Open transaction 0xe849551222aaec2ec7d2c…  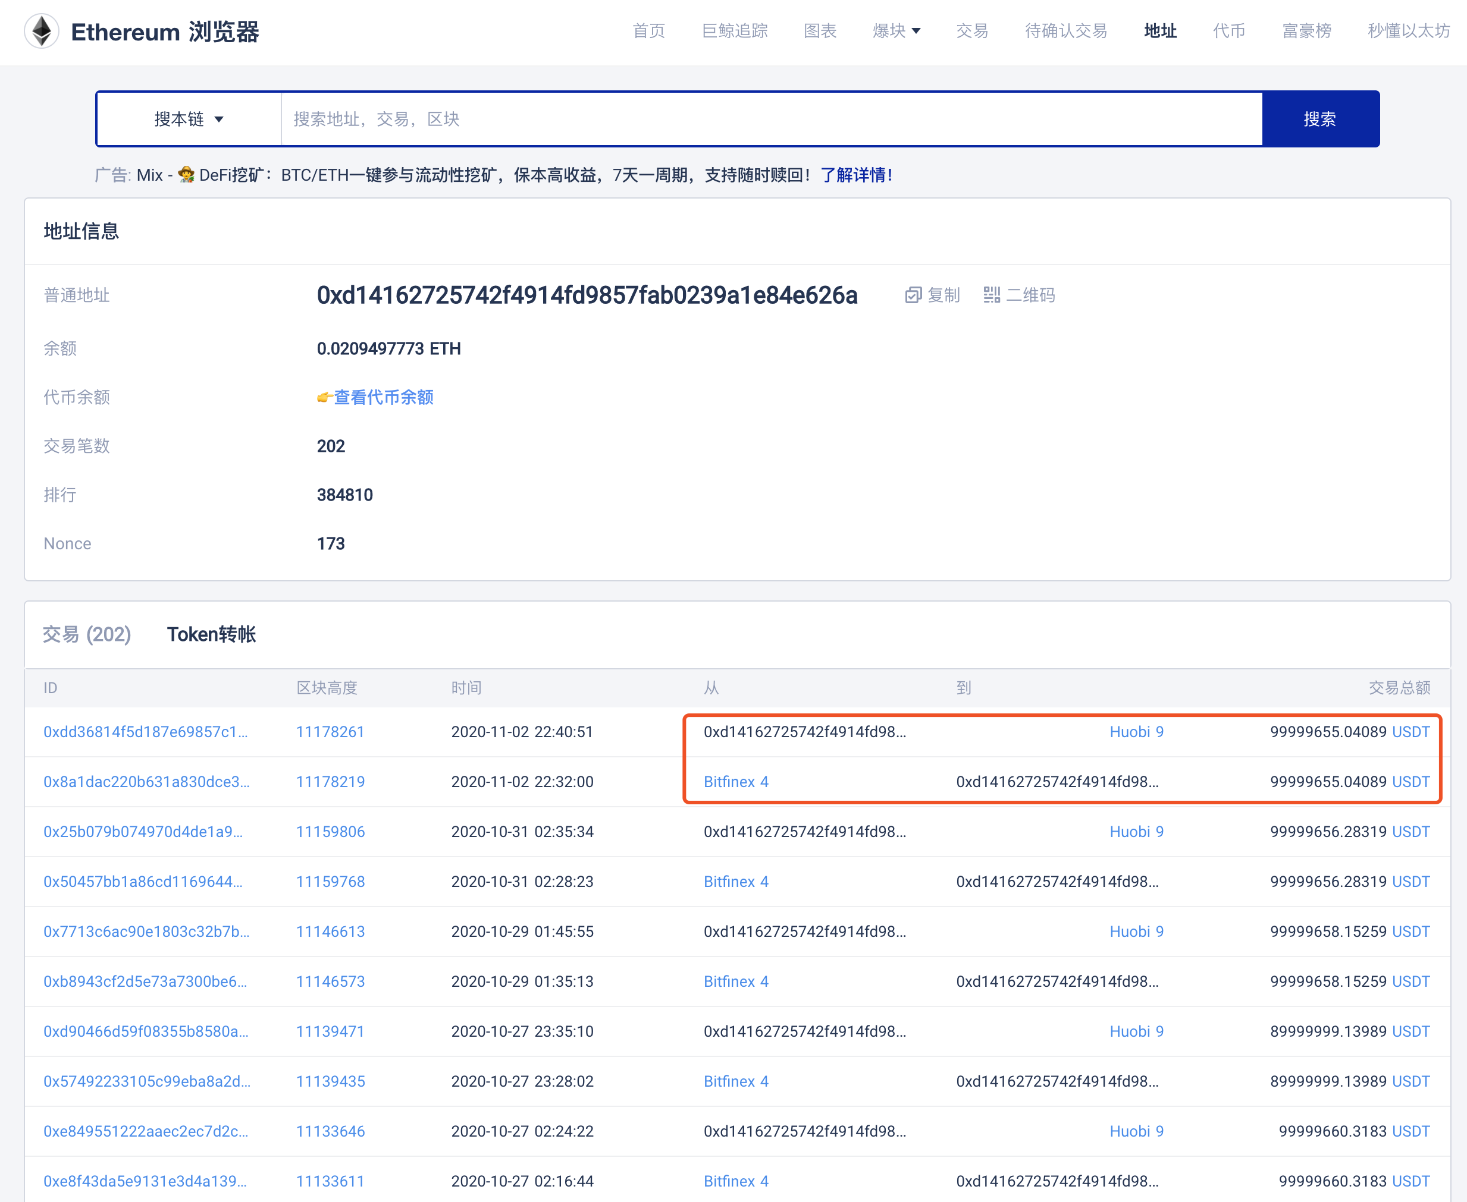(146, 1131)
